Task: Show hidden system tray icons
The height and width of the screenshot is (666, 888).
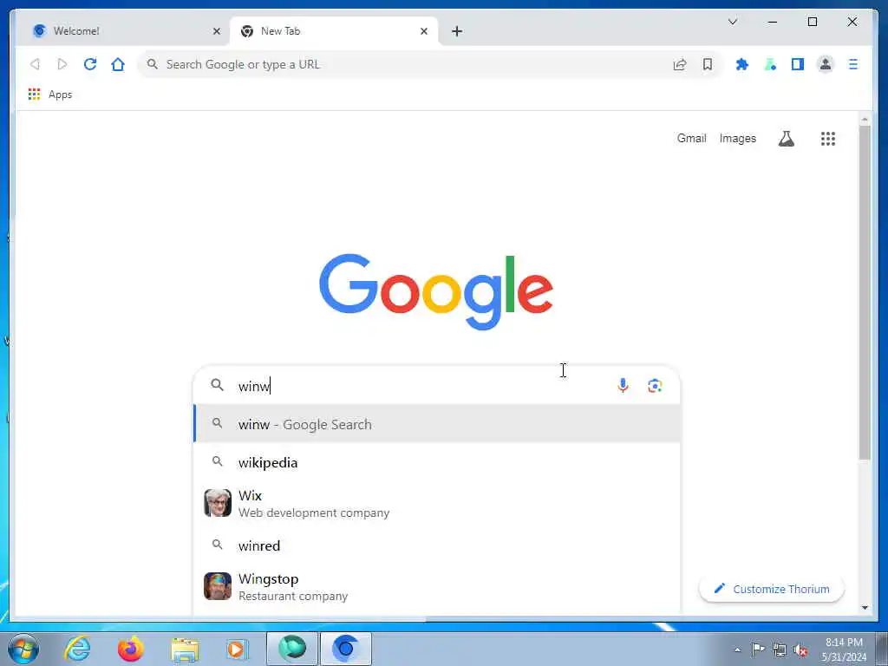Action: point(737,650)
